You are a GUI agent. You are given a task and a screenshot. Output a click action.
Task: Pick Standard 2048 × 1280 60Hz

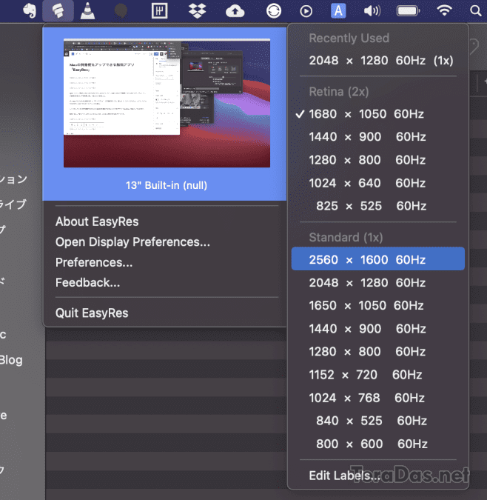coord(378,283)
